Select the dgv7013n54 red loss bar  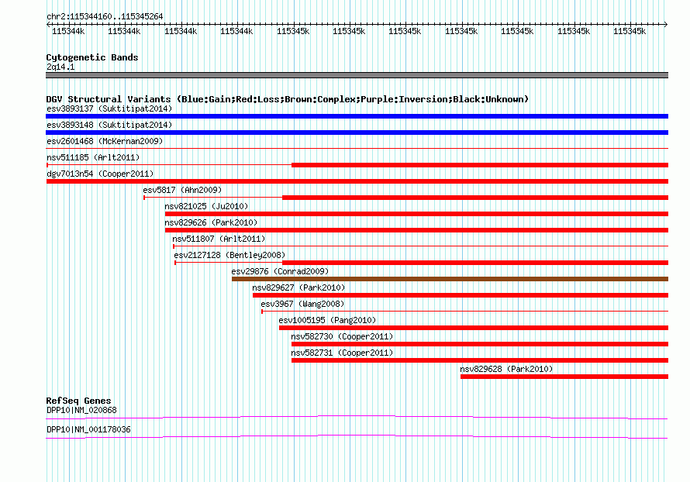(x=357, y=181)
